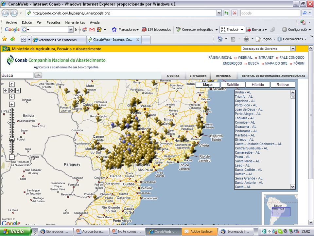Open Inicio start button
This screenshot has width=314, height=236.
[x=16, y=231]
